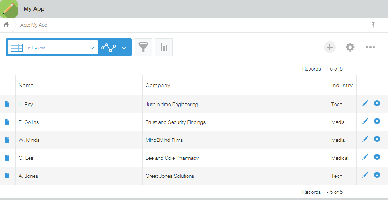Sort by the Company column header
The image size is (388, 200).
coord(158,85)
